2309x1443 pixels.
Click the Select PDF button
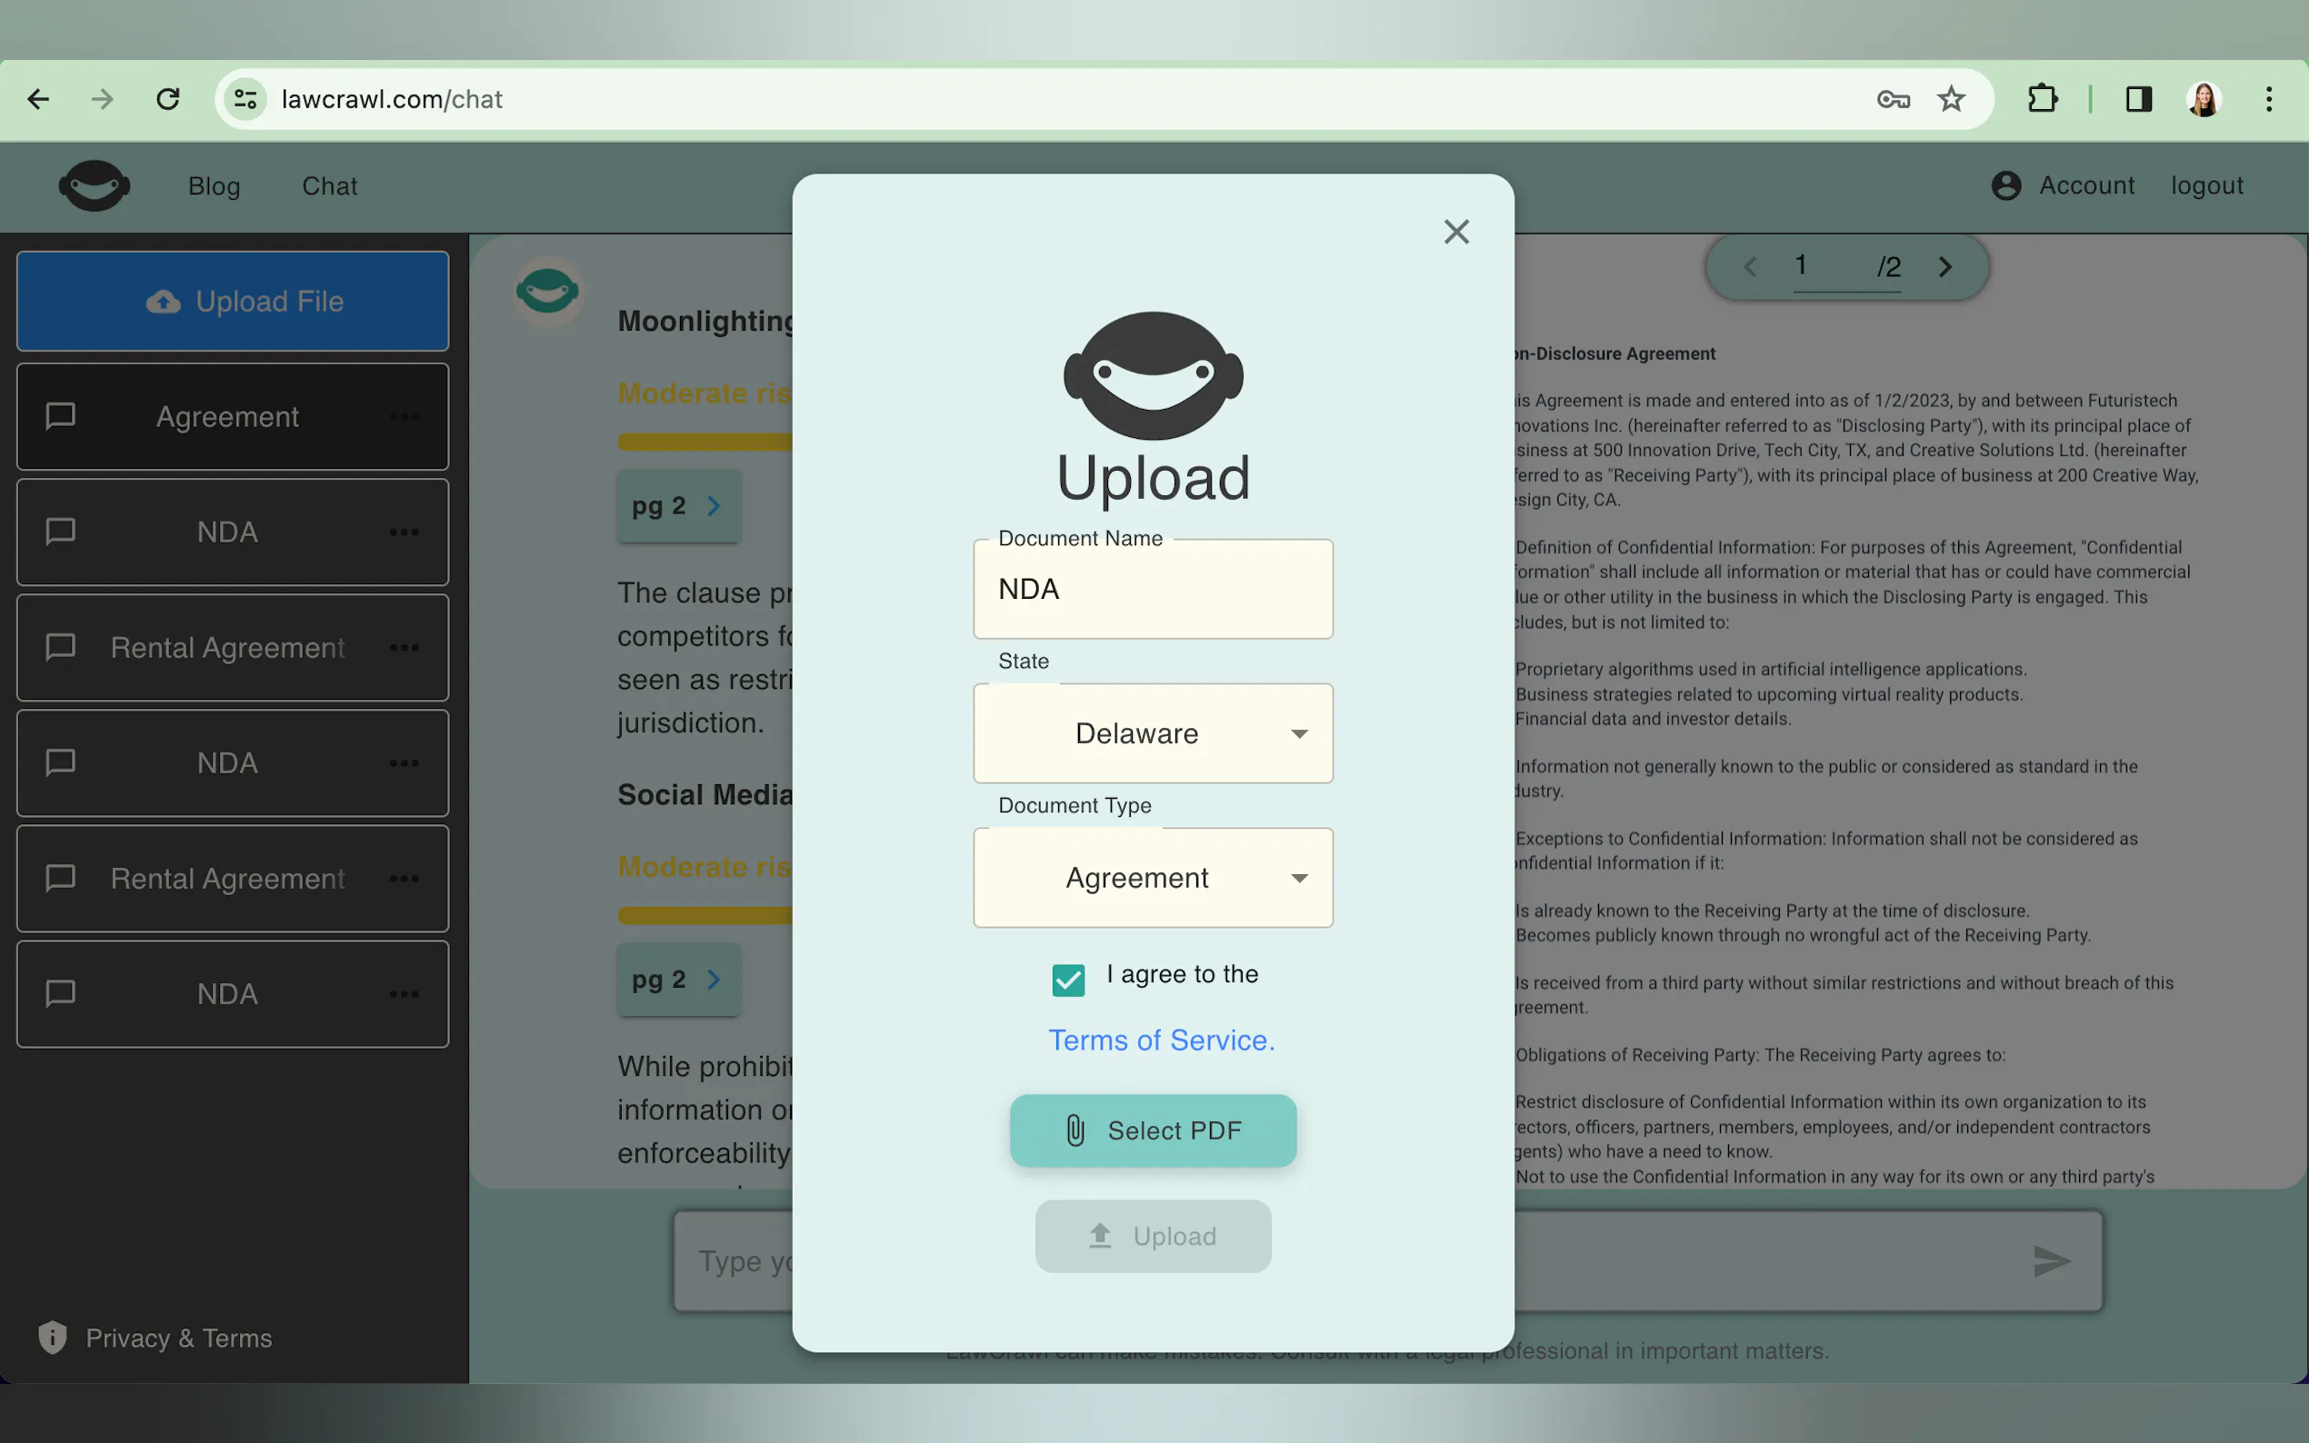[x=1153, y=1131]
